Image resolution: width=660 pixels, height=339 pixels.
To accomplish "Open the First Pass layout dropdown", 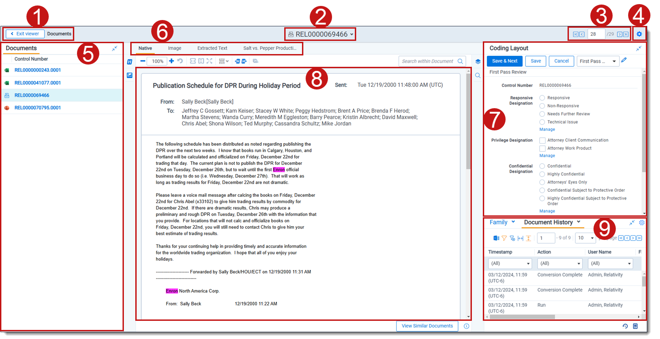I will tap(598, 61).
